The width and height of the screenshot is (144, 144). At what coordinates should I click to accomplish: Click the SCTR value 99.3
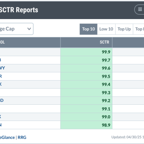tap(106, 93)
